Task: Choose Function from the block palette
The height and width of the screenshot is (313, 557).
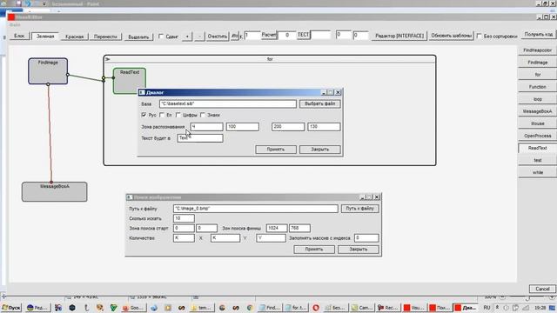Action: tap(537, 87)
